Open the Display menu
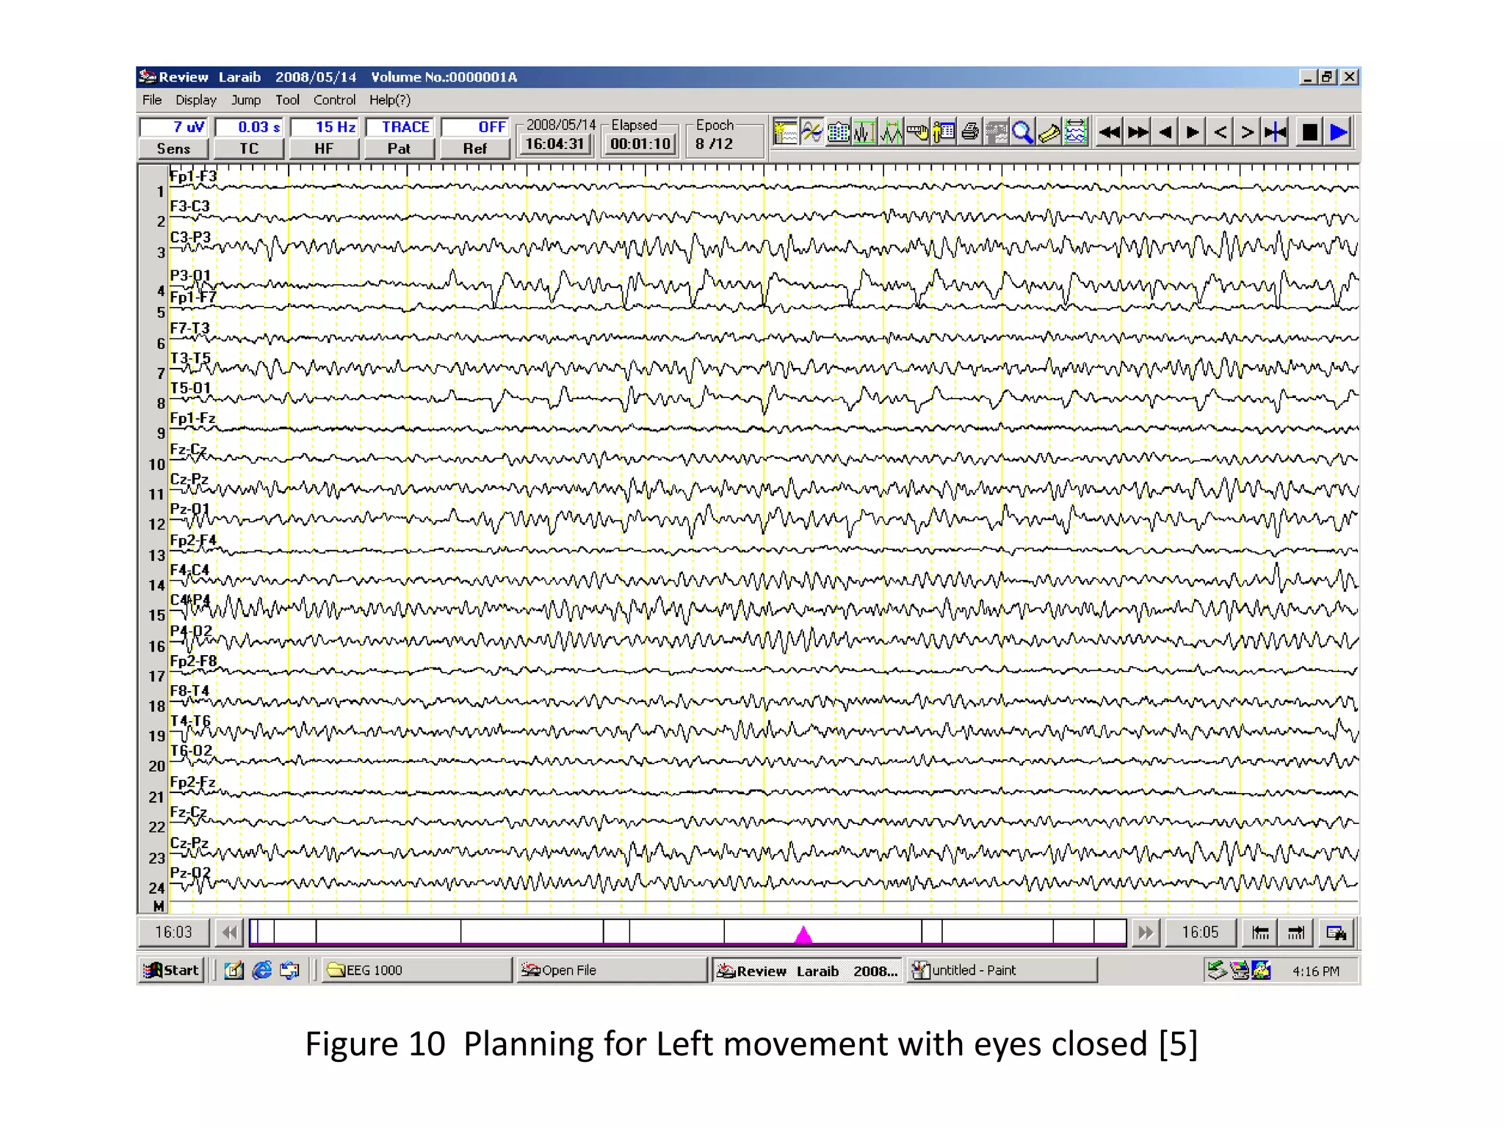This screenshot has width=1504, height=1128. (x=195, y=100)
